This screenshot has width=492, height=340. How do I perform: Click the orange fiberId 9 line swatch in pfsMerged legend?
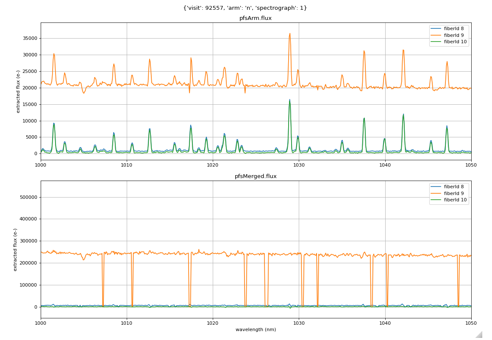[x=436, y=193]
